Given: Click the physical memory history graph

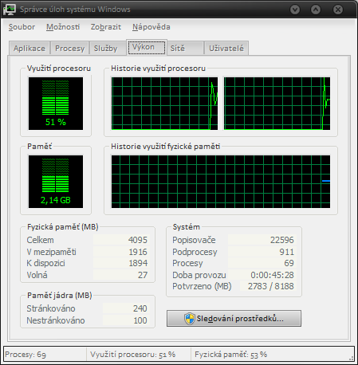Looking at the screenshot, I should click(x=221, y=182).
